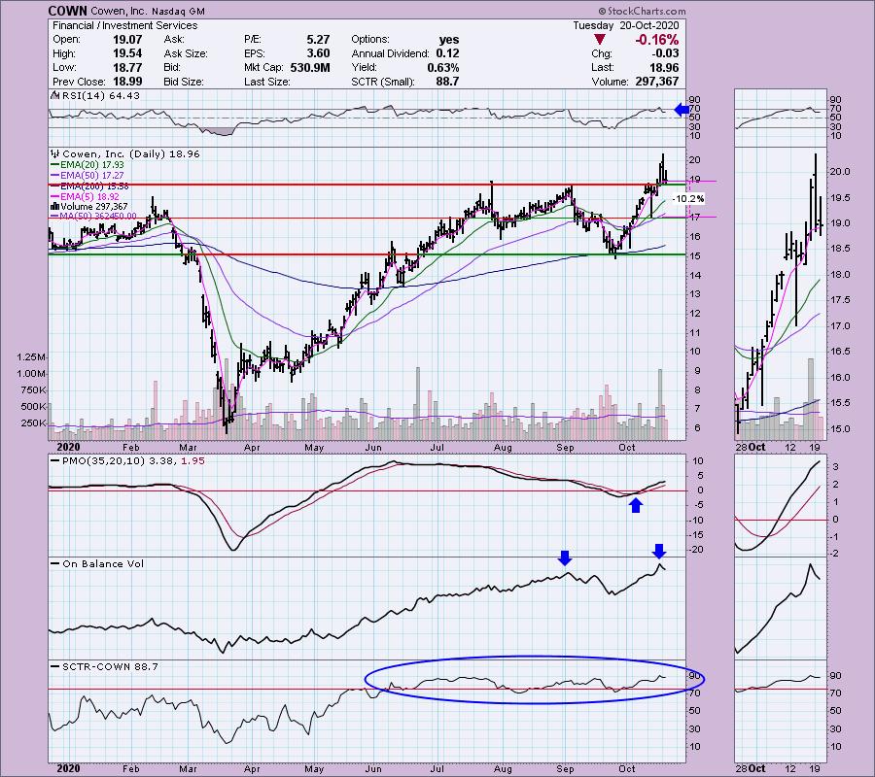Click the COWN ticker symbol
This screenshot has width=875, height=777.
(67, 11)
